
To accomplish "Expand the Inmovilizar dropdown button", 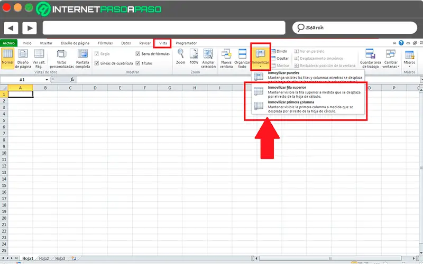I will pyautogui.click(x=260, y=58).
